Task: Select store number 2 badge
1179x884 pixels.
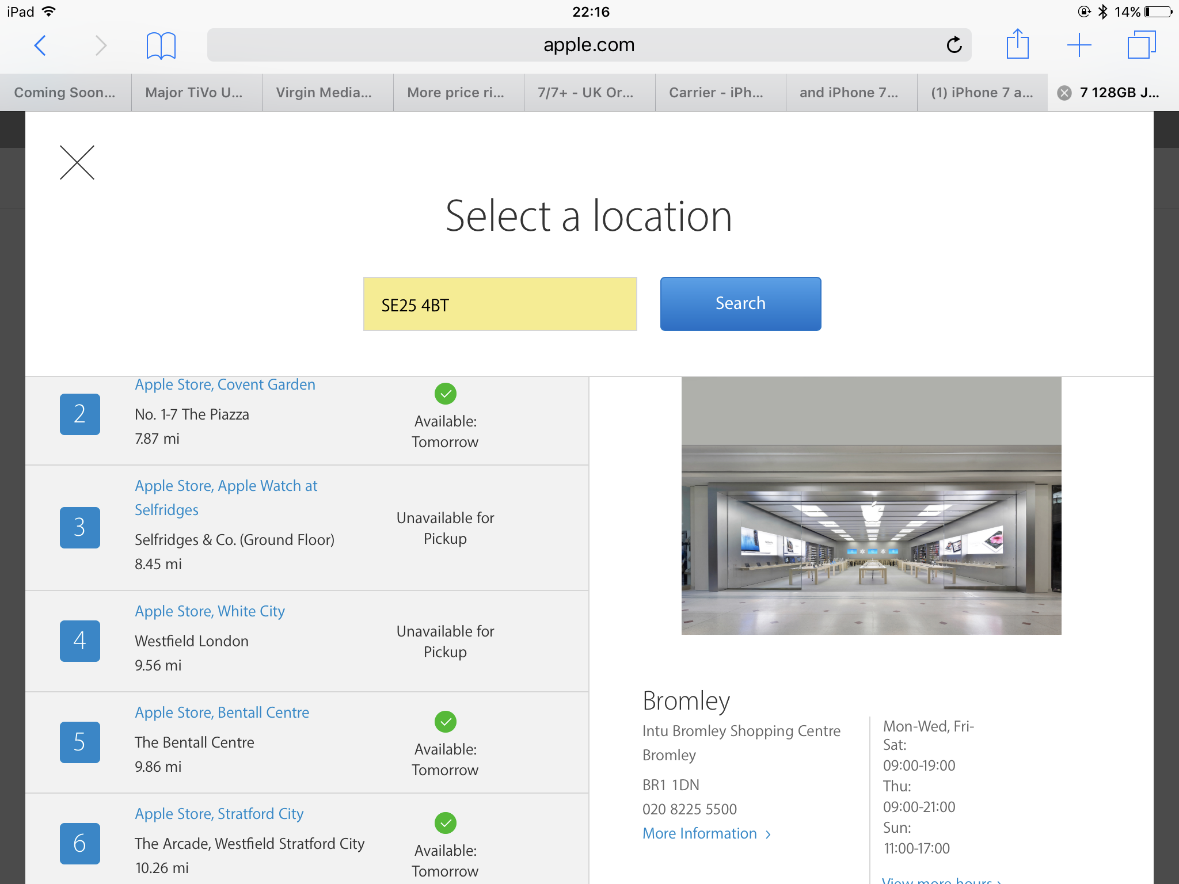Action: coord(80,414)
